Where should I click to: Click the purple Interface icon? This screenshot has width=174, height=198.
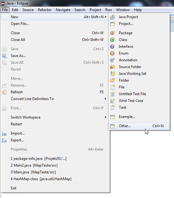click(x=112, y=46)
